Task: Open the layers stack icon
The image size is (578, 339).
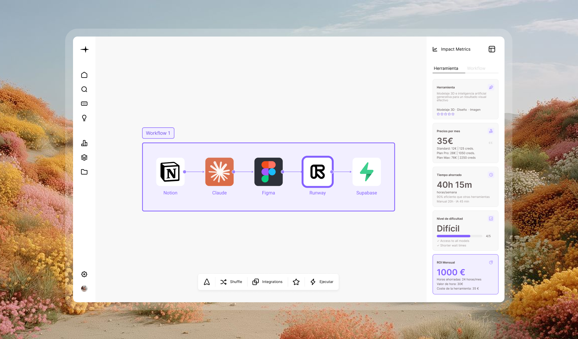Action: click(84, 157)
